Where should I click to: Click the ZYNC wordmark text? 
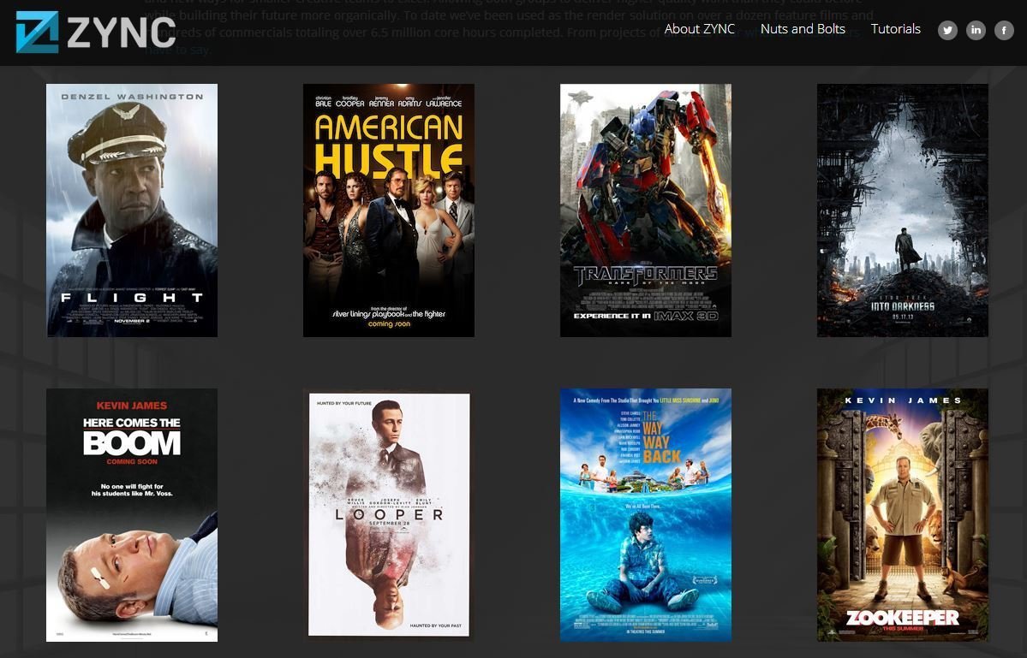[x=121, y=33]
